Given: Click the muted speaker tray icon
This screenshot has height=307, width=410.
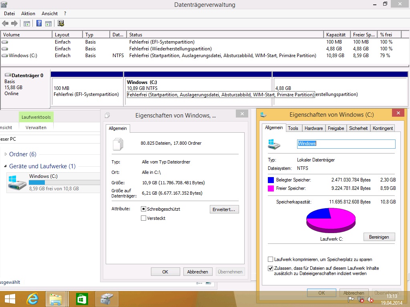Looking at the screenshot, I should (370, 300).
